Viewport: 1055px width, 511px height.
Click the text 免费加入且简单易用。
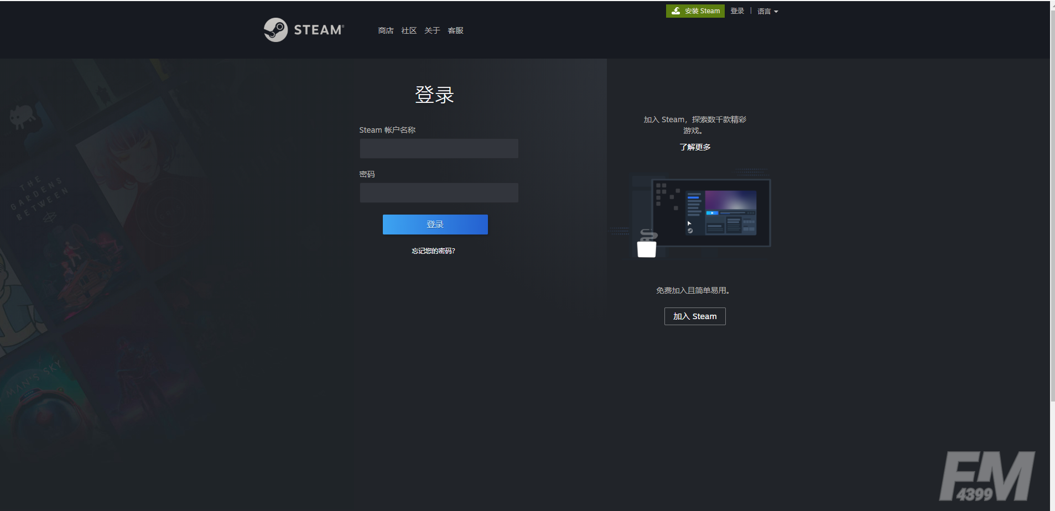pyautogui.click(x=693, y=290)
